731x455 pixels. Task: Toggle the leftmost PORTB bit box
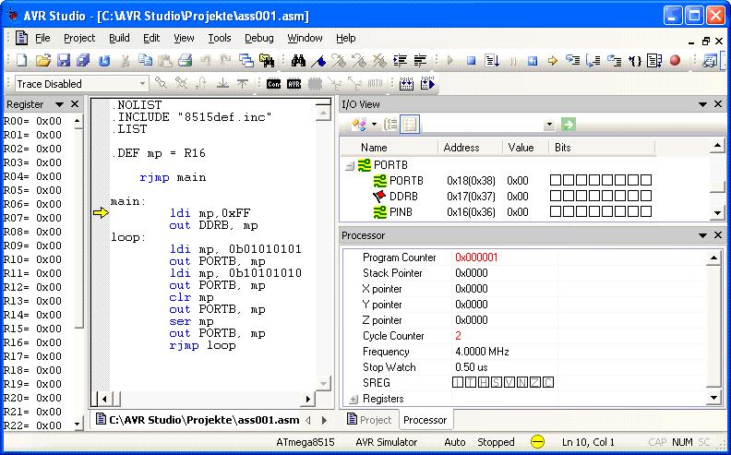(556, 180)
